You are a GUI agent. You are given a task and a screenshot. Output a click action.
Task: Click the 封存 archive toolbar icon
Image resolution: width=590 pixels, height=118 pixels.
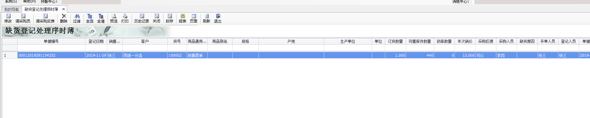169,18
